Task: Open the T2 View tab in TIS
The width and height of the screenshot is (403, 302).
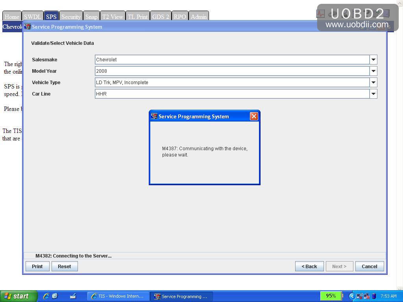Action: (113, 17)
